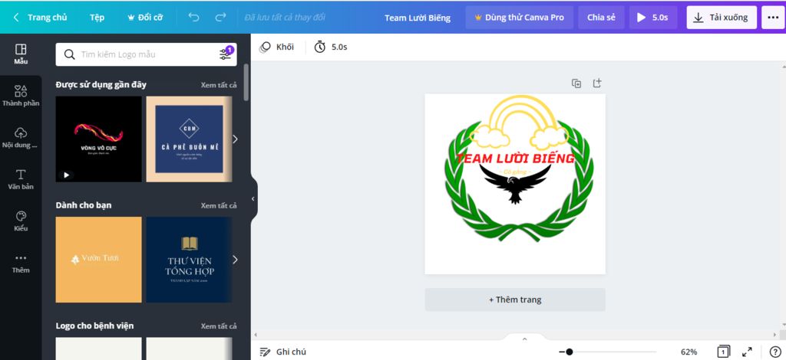This screenshot has height=360, width=786.
Task: Open the 5.0s timing setting
Action: click(x=331, y=47)
